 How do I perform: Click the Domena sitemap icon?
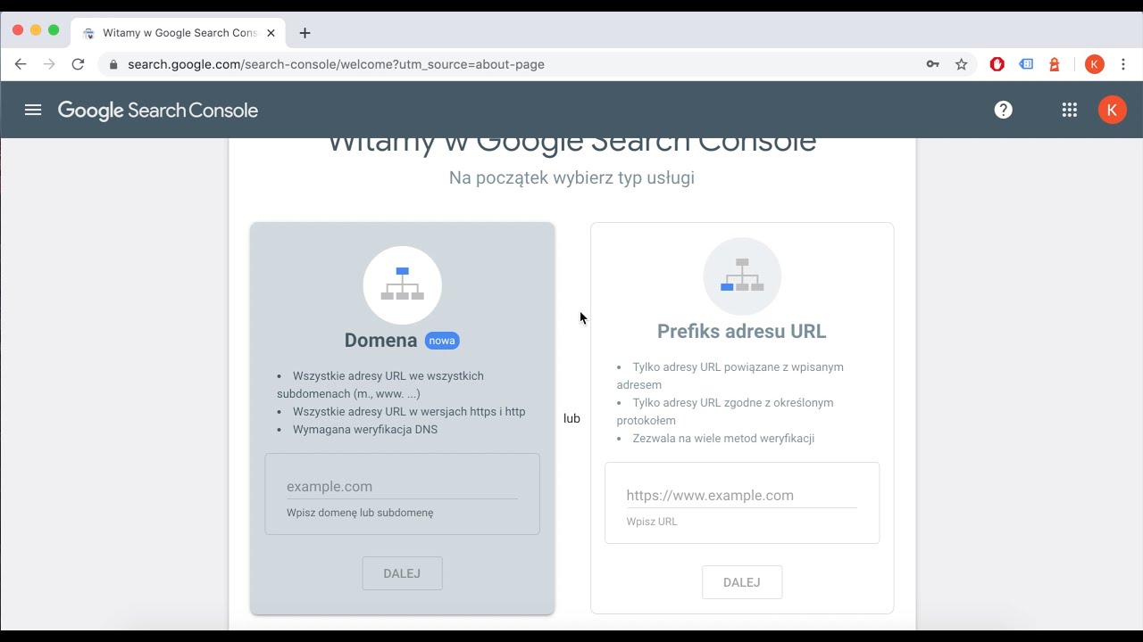[x=402, y=284]
